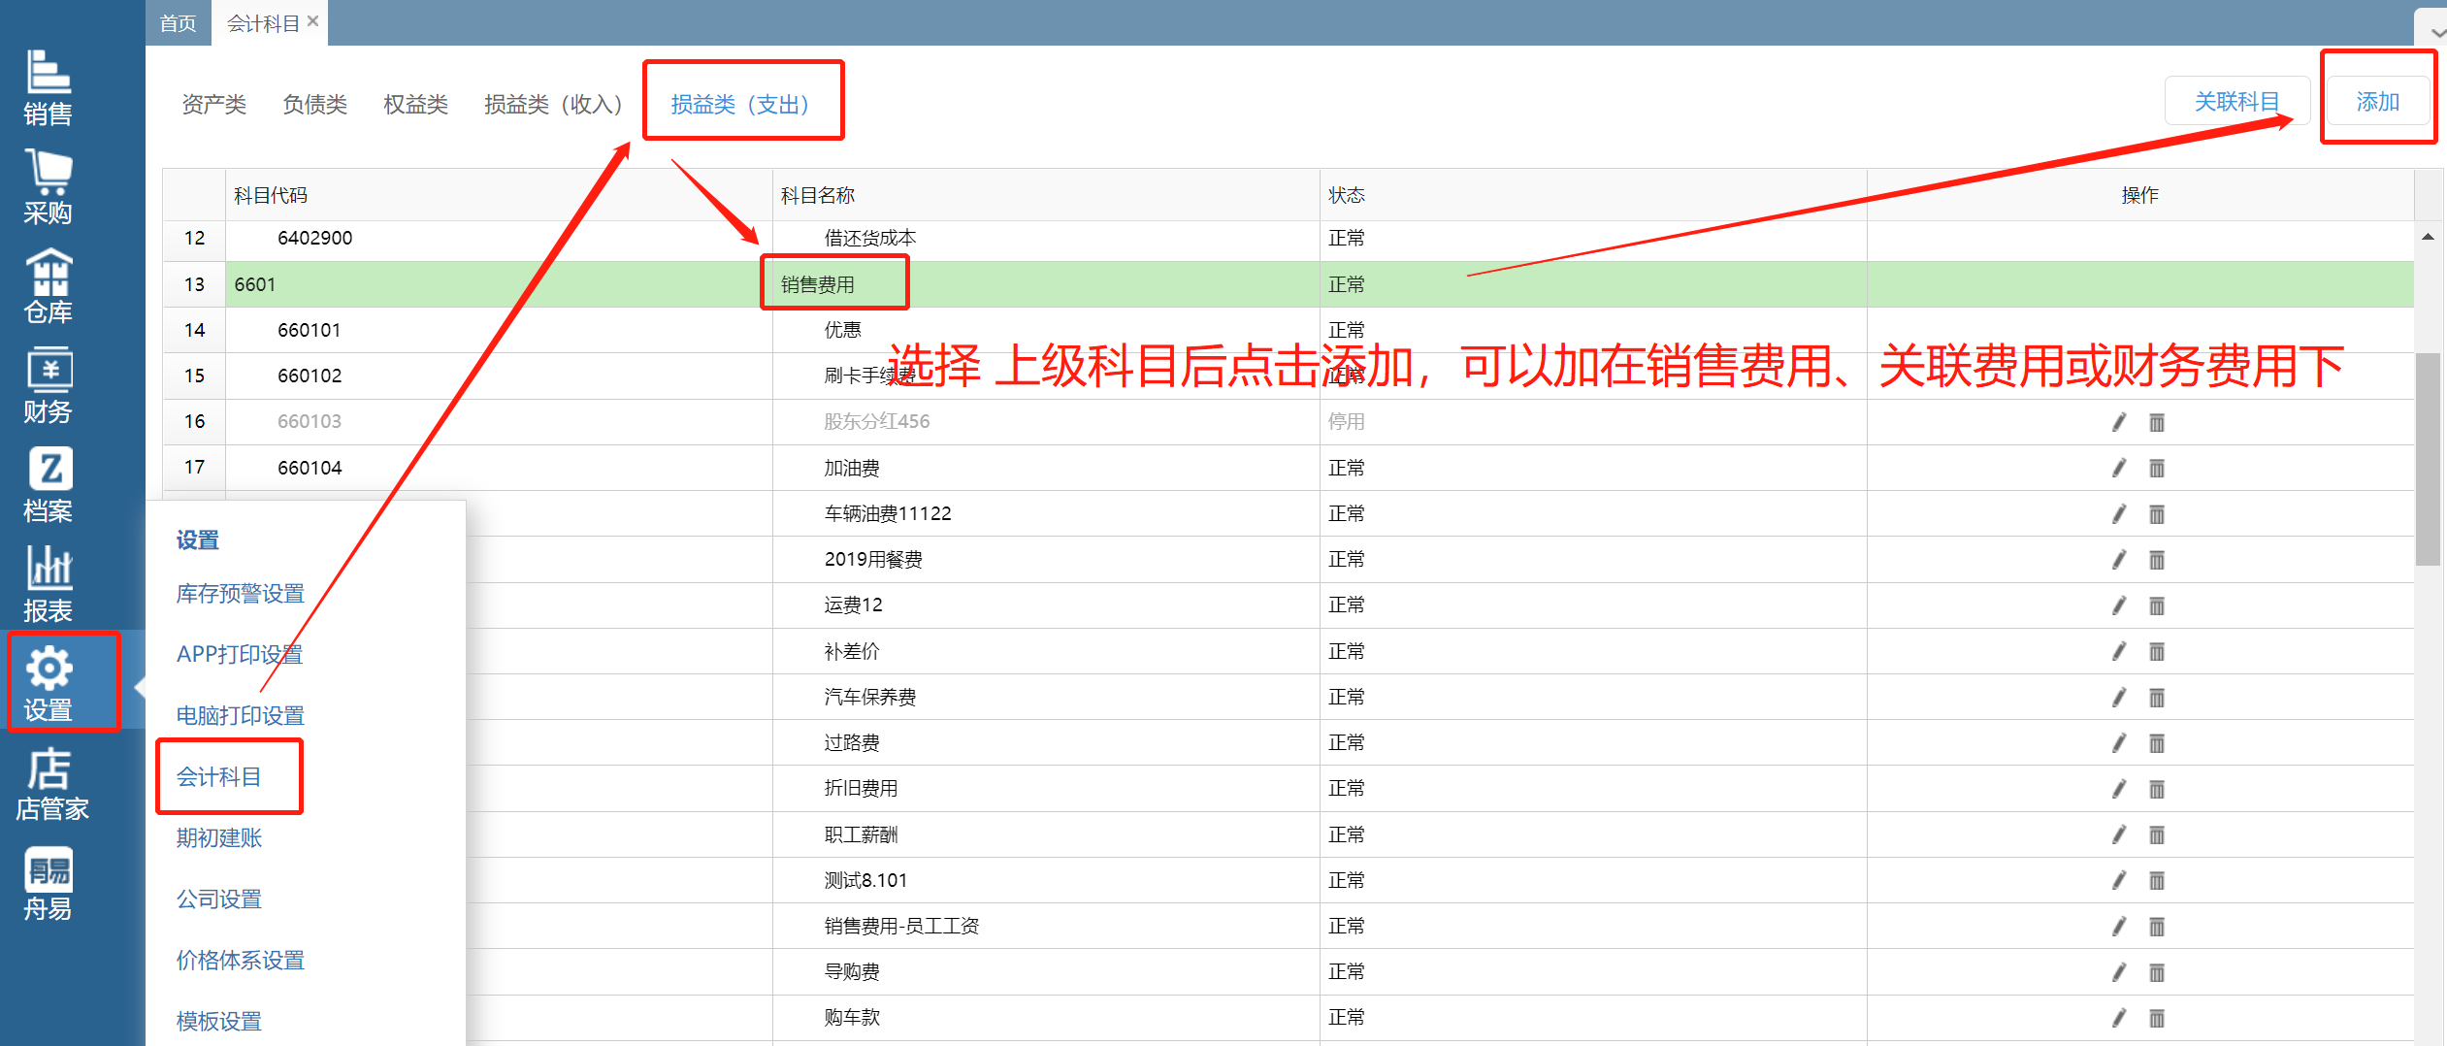This screenshot has width=2447, height=1046.
Task: Select the 档案 (Archives) sidebar icon
Action: click(x=48, y=484)
